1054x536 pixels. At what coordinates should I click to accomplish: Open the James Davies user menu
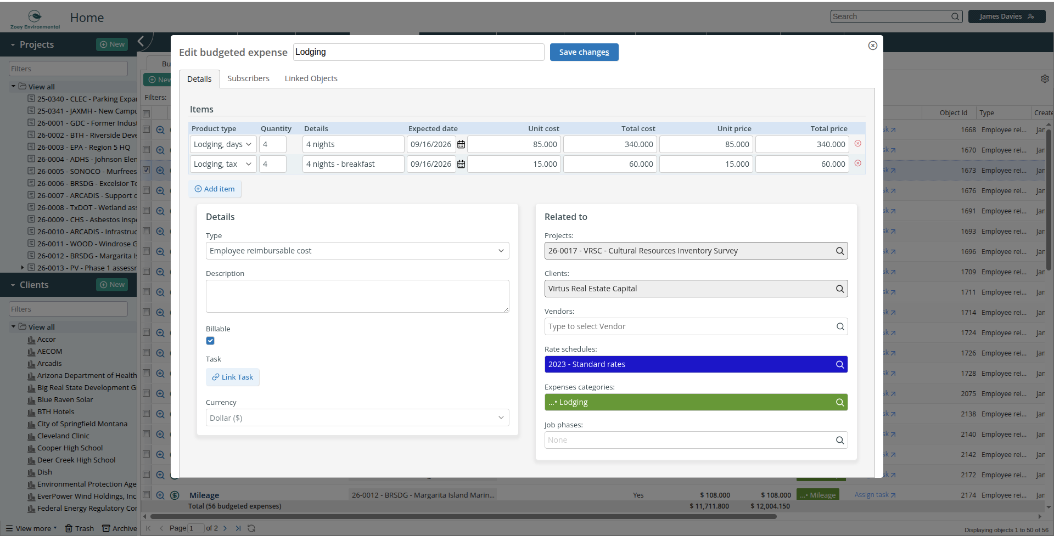click(x=1006, y=16)
